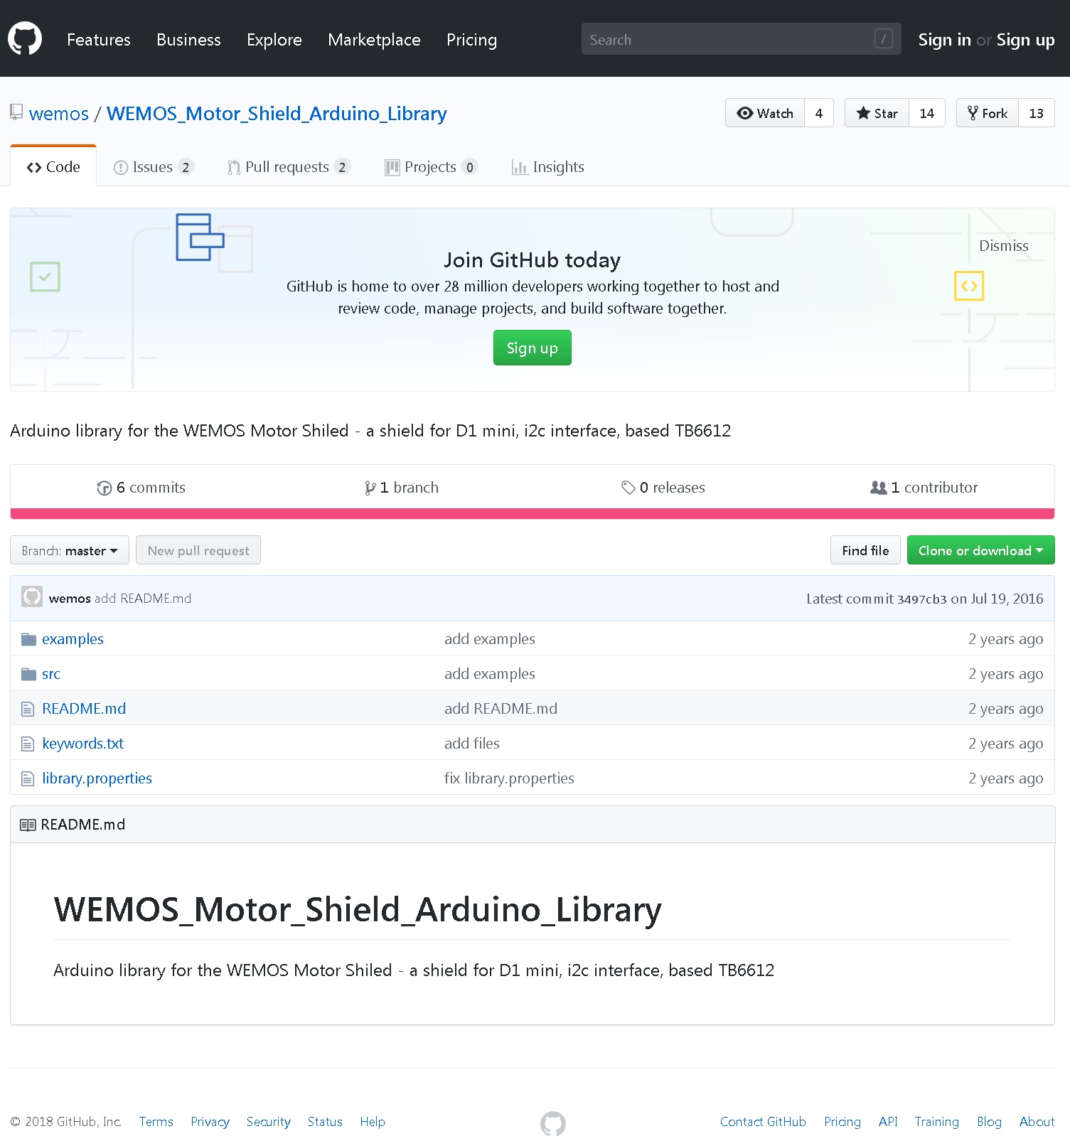The image size is (1070, 1141).
Task: Open the Help footer link
Action: 373,1122
